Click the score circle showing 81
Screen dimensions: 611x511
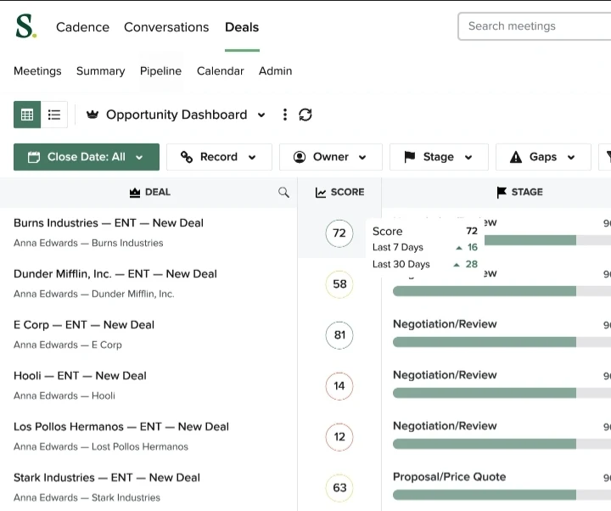click(339, 335)
